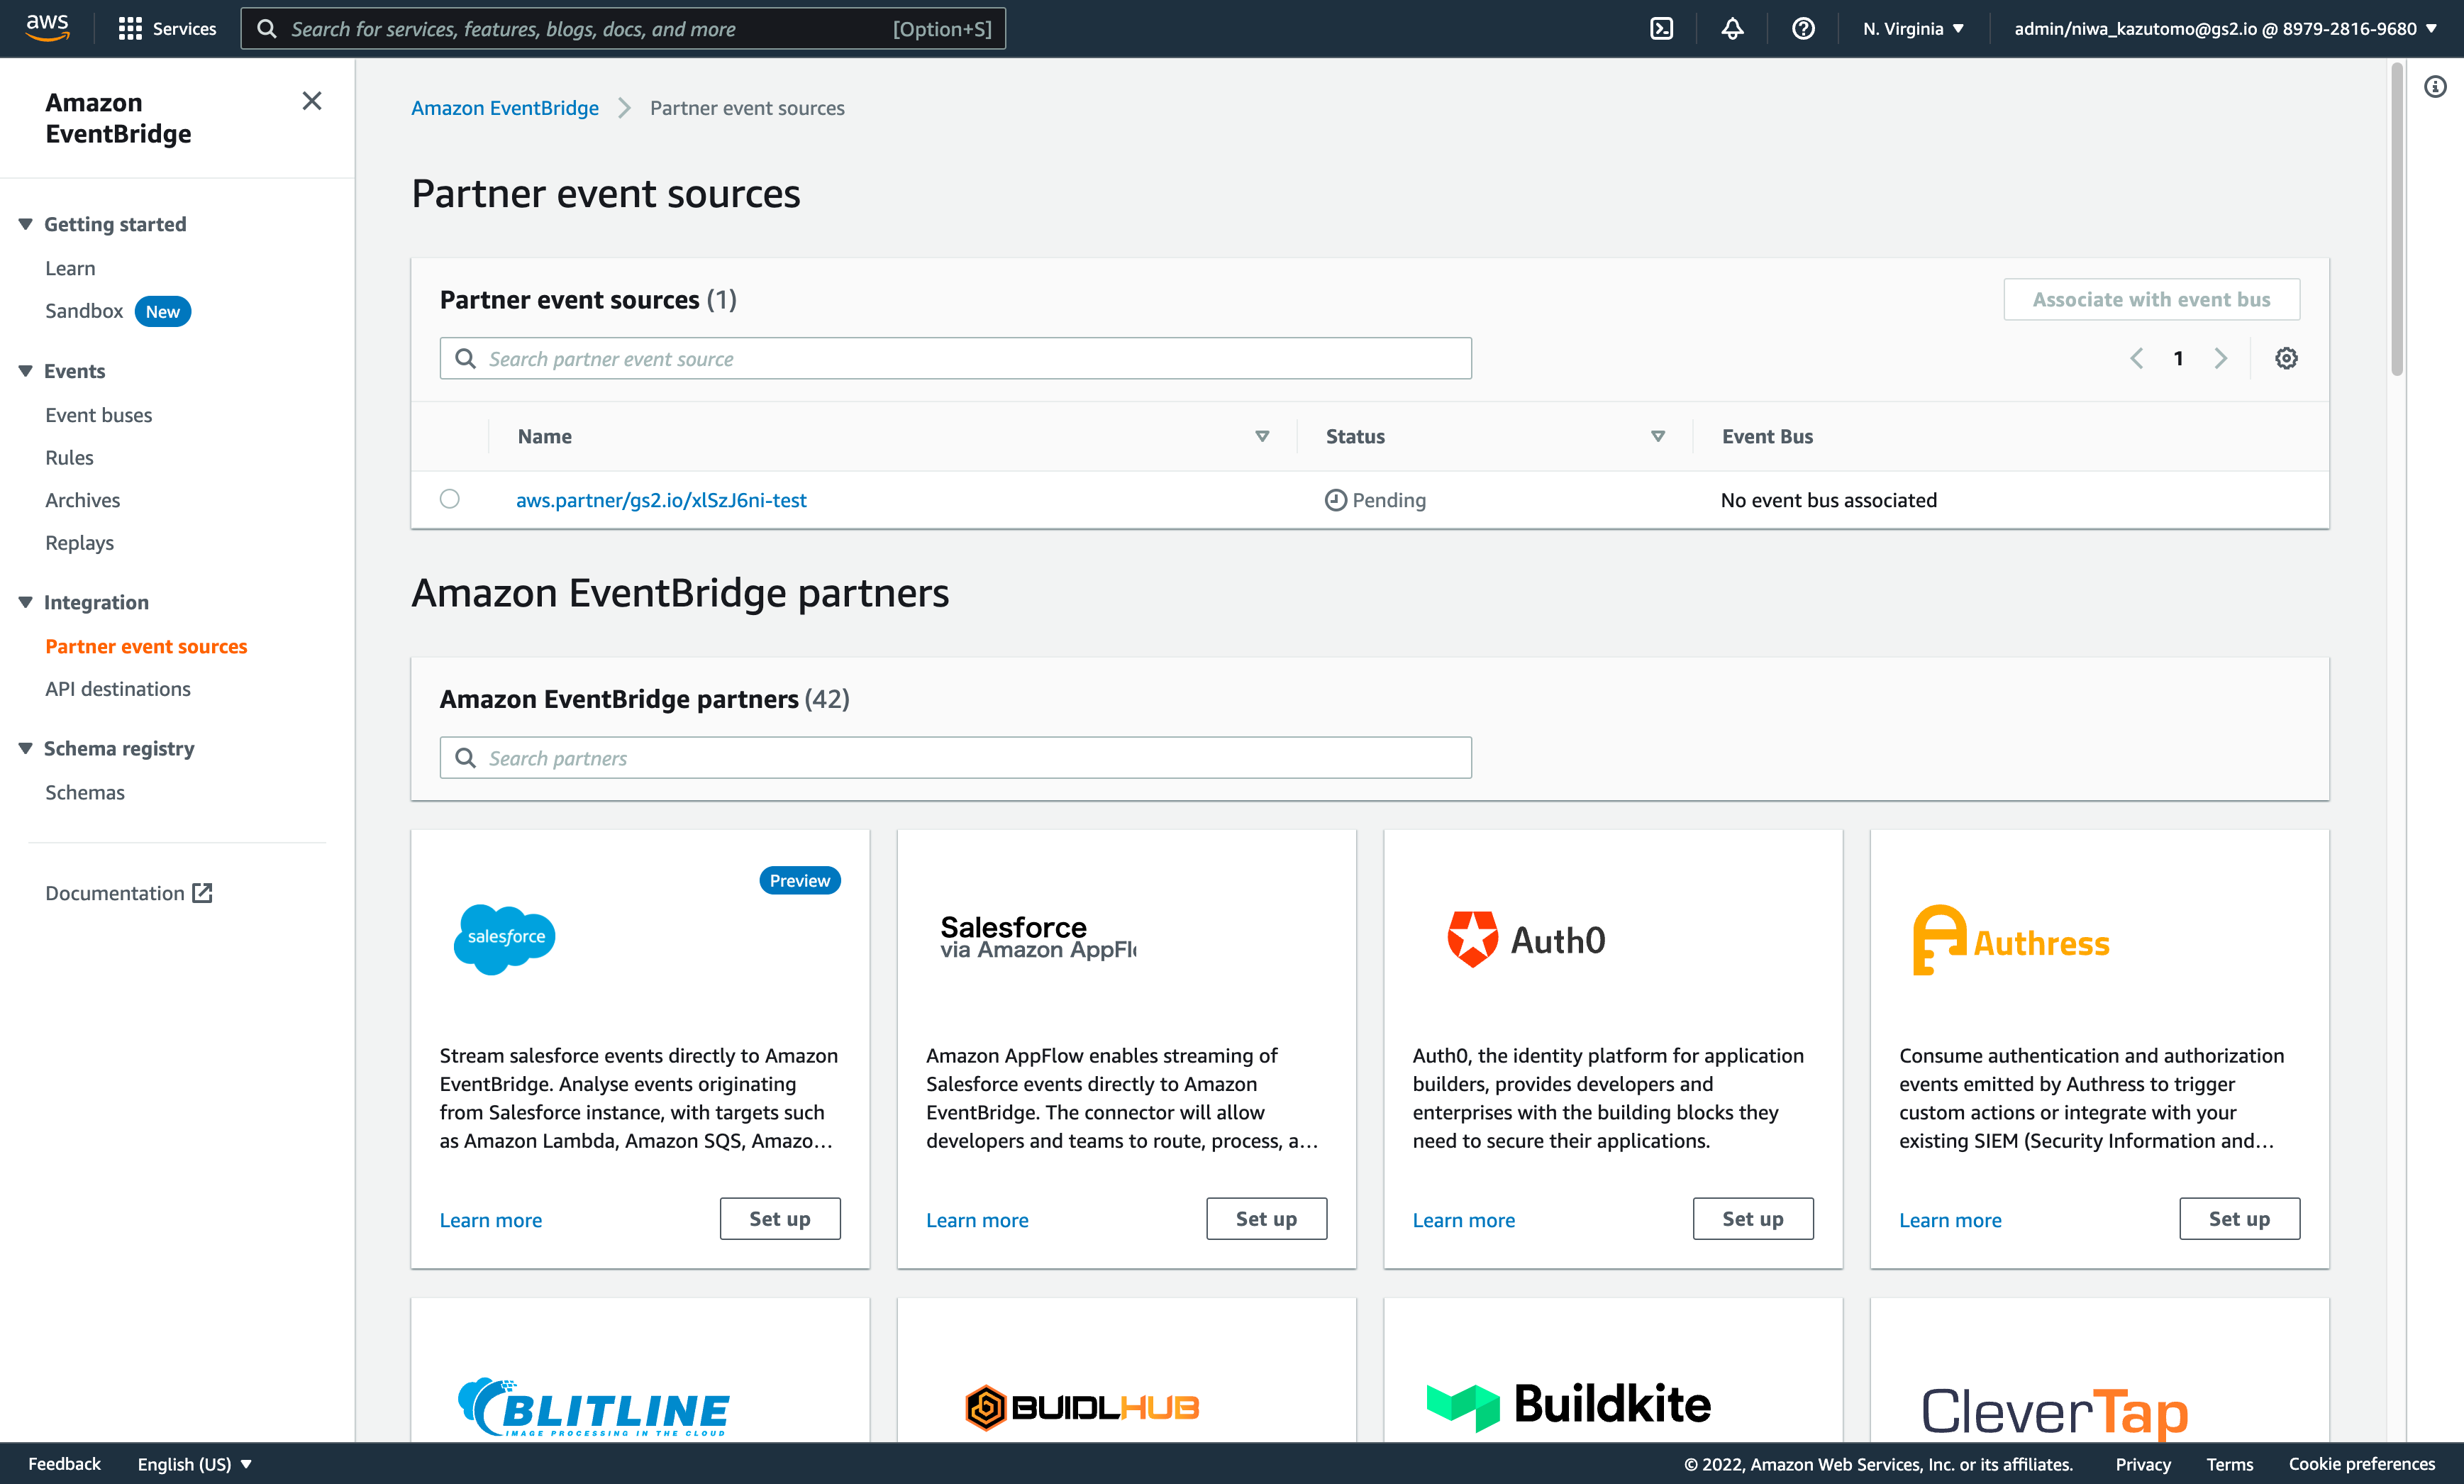Collapse the Schema registry section
The height and width of the screenshot is (1484, 2464).
25,748
